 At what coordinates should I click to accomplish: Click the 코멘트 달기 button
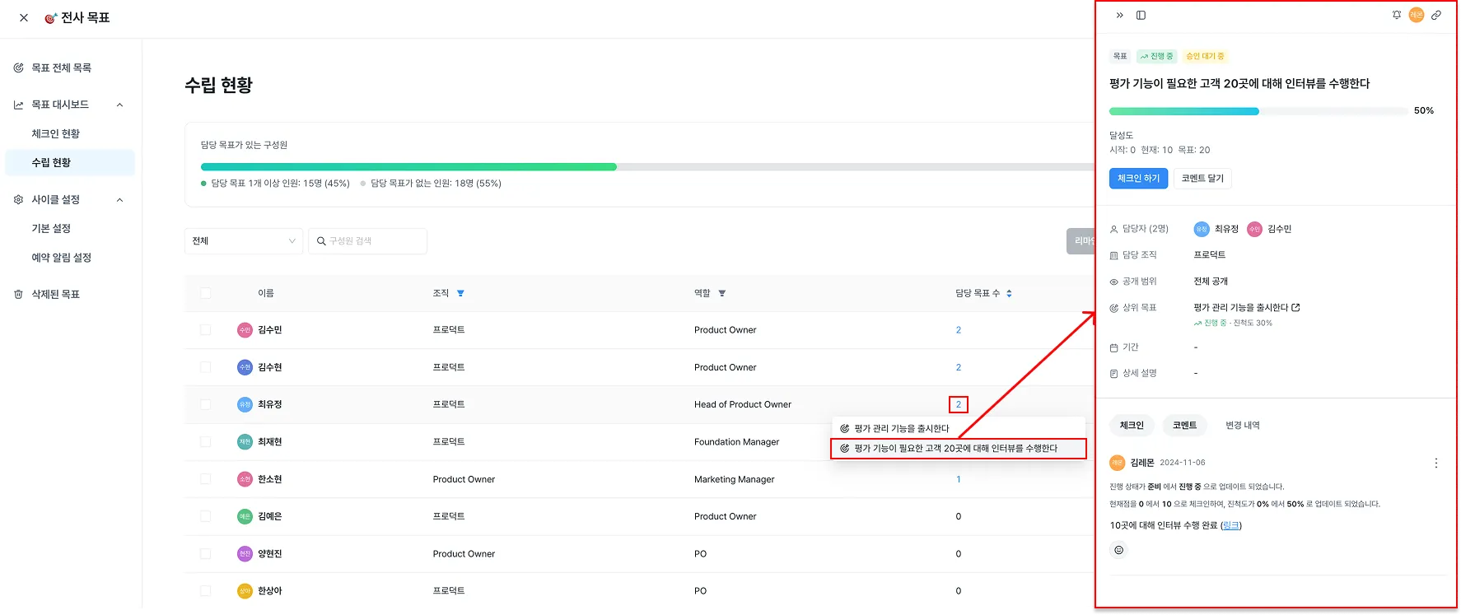1202,179
